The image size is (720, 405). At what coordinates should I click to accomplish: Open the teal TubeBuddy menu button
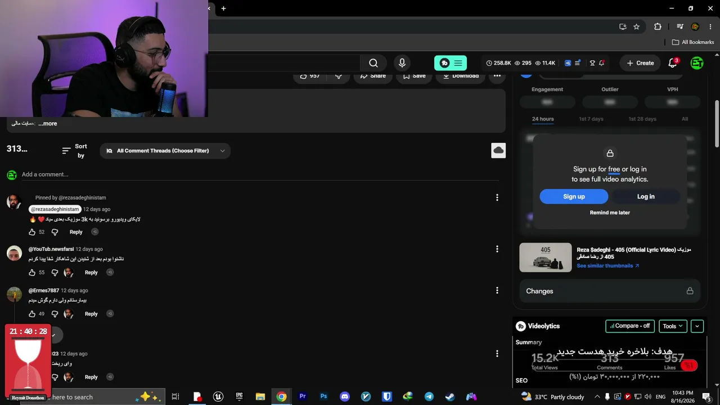[x=451, y=63]
